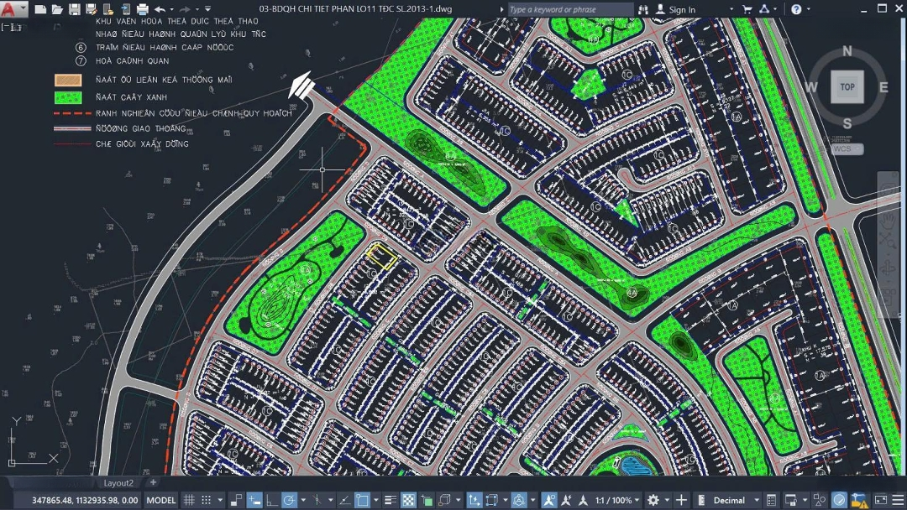907x510 pixels.
Task: Select the Pan hand tool in navigation bar
Action: click(x=888, y=220)
